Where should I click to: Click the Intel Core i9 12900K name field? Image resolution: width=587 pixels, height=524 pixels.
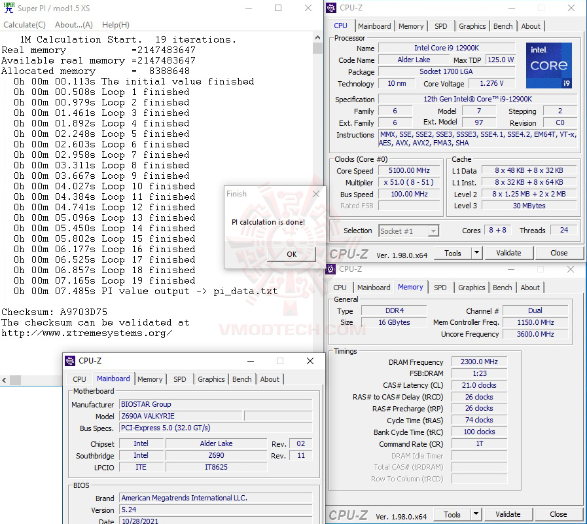[x=446, y=48]
